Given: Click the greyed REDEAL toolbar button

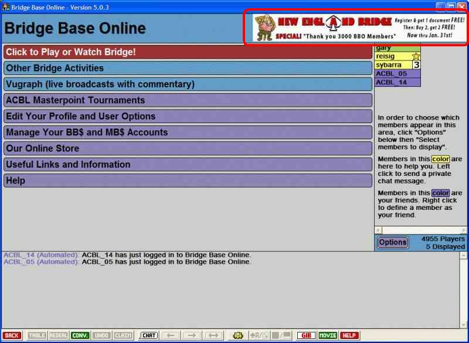Looking at the screenshot, I should click(x=59, y=335).
